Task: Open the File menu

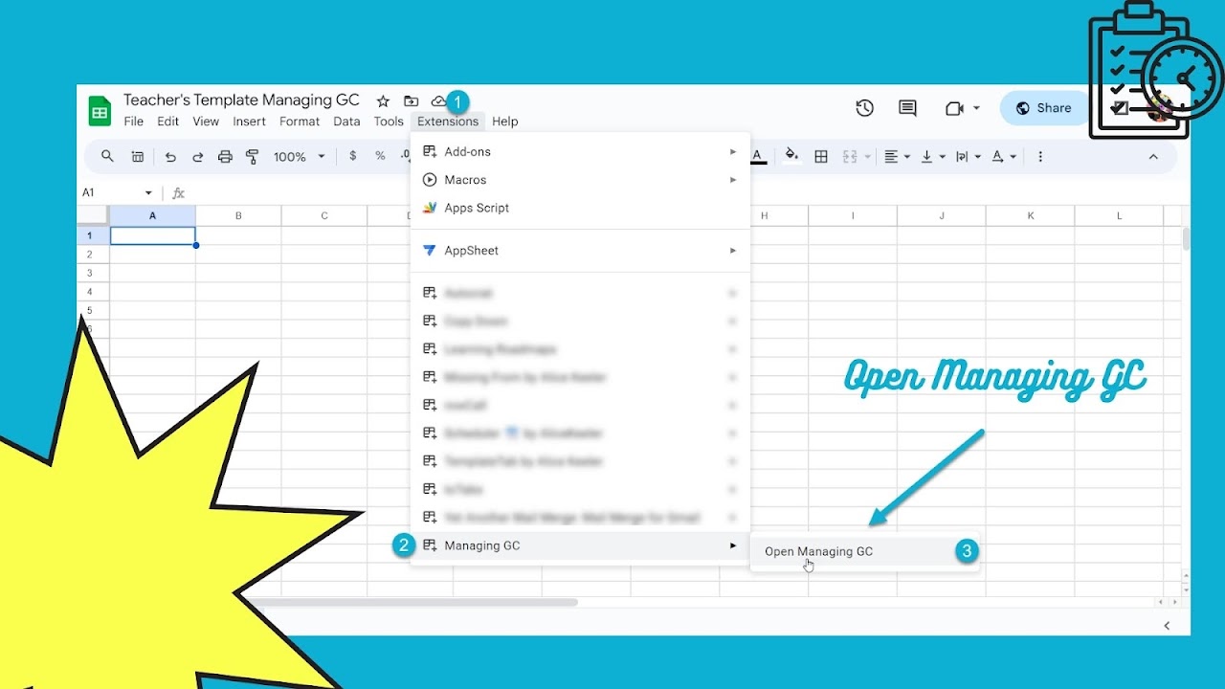Action: pyautogui.click(x=133, y=122)
